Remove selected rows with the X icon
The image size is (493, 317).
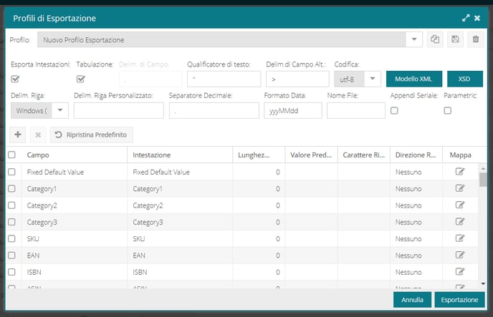point(38,135)
